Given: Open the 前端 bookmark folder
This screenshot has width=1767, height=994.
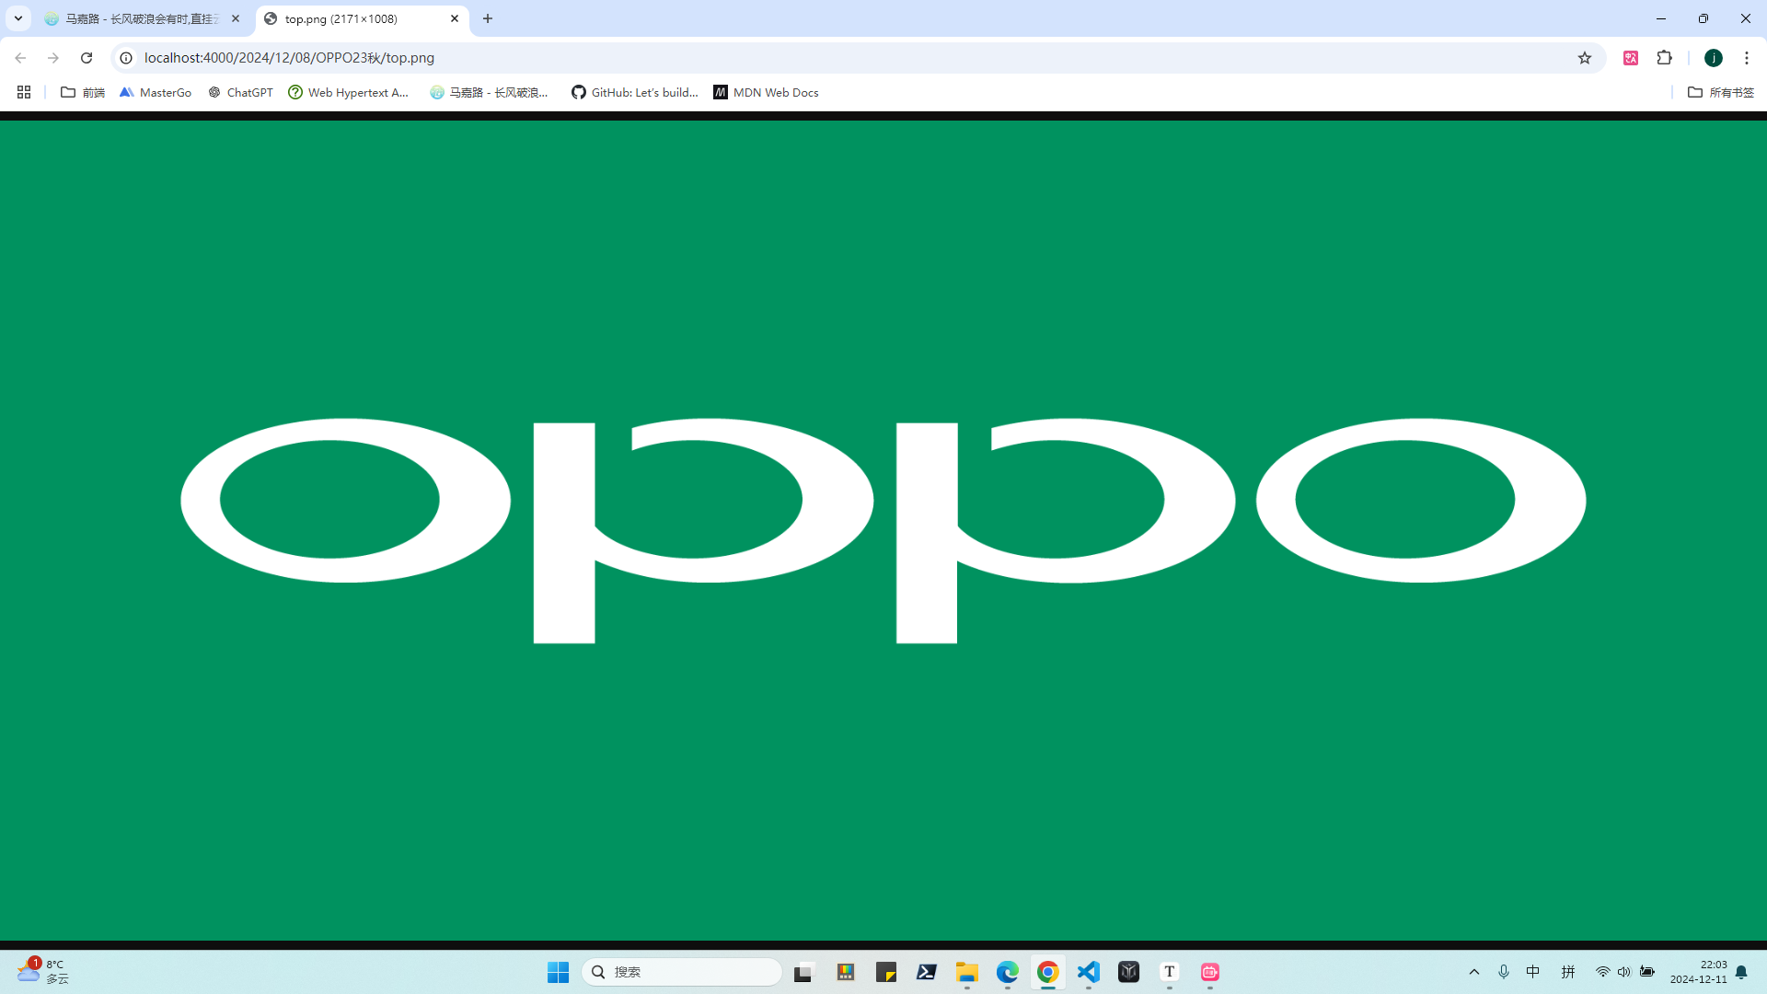Looking at the screenshot, I should (83, 92).
